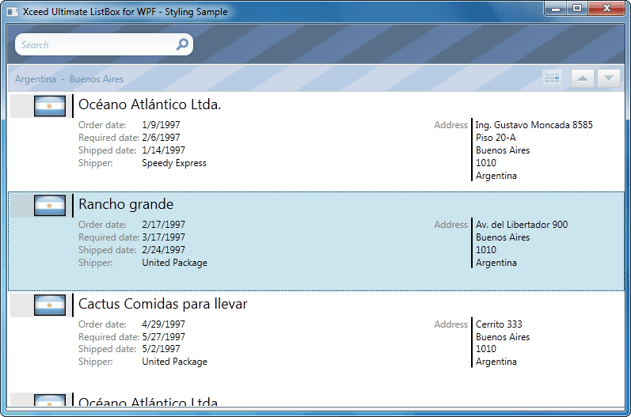Viewport: 631px width, 417px height.
Task: Click required date 2/6/1997
Action: [x=161, y=138]
